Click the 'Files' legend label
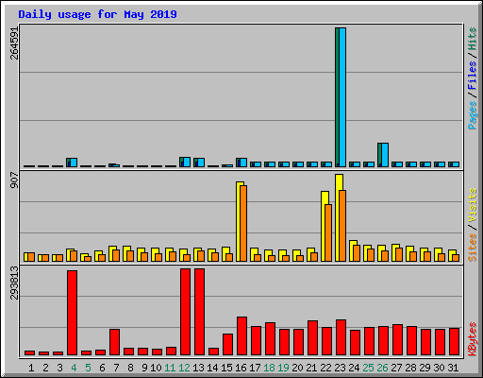The image size is (483, 378). [x=473, y=75]
